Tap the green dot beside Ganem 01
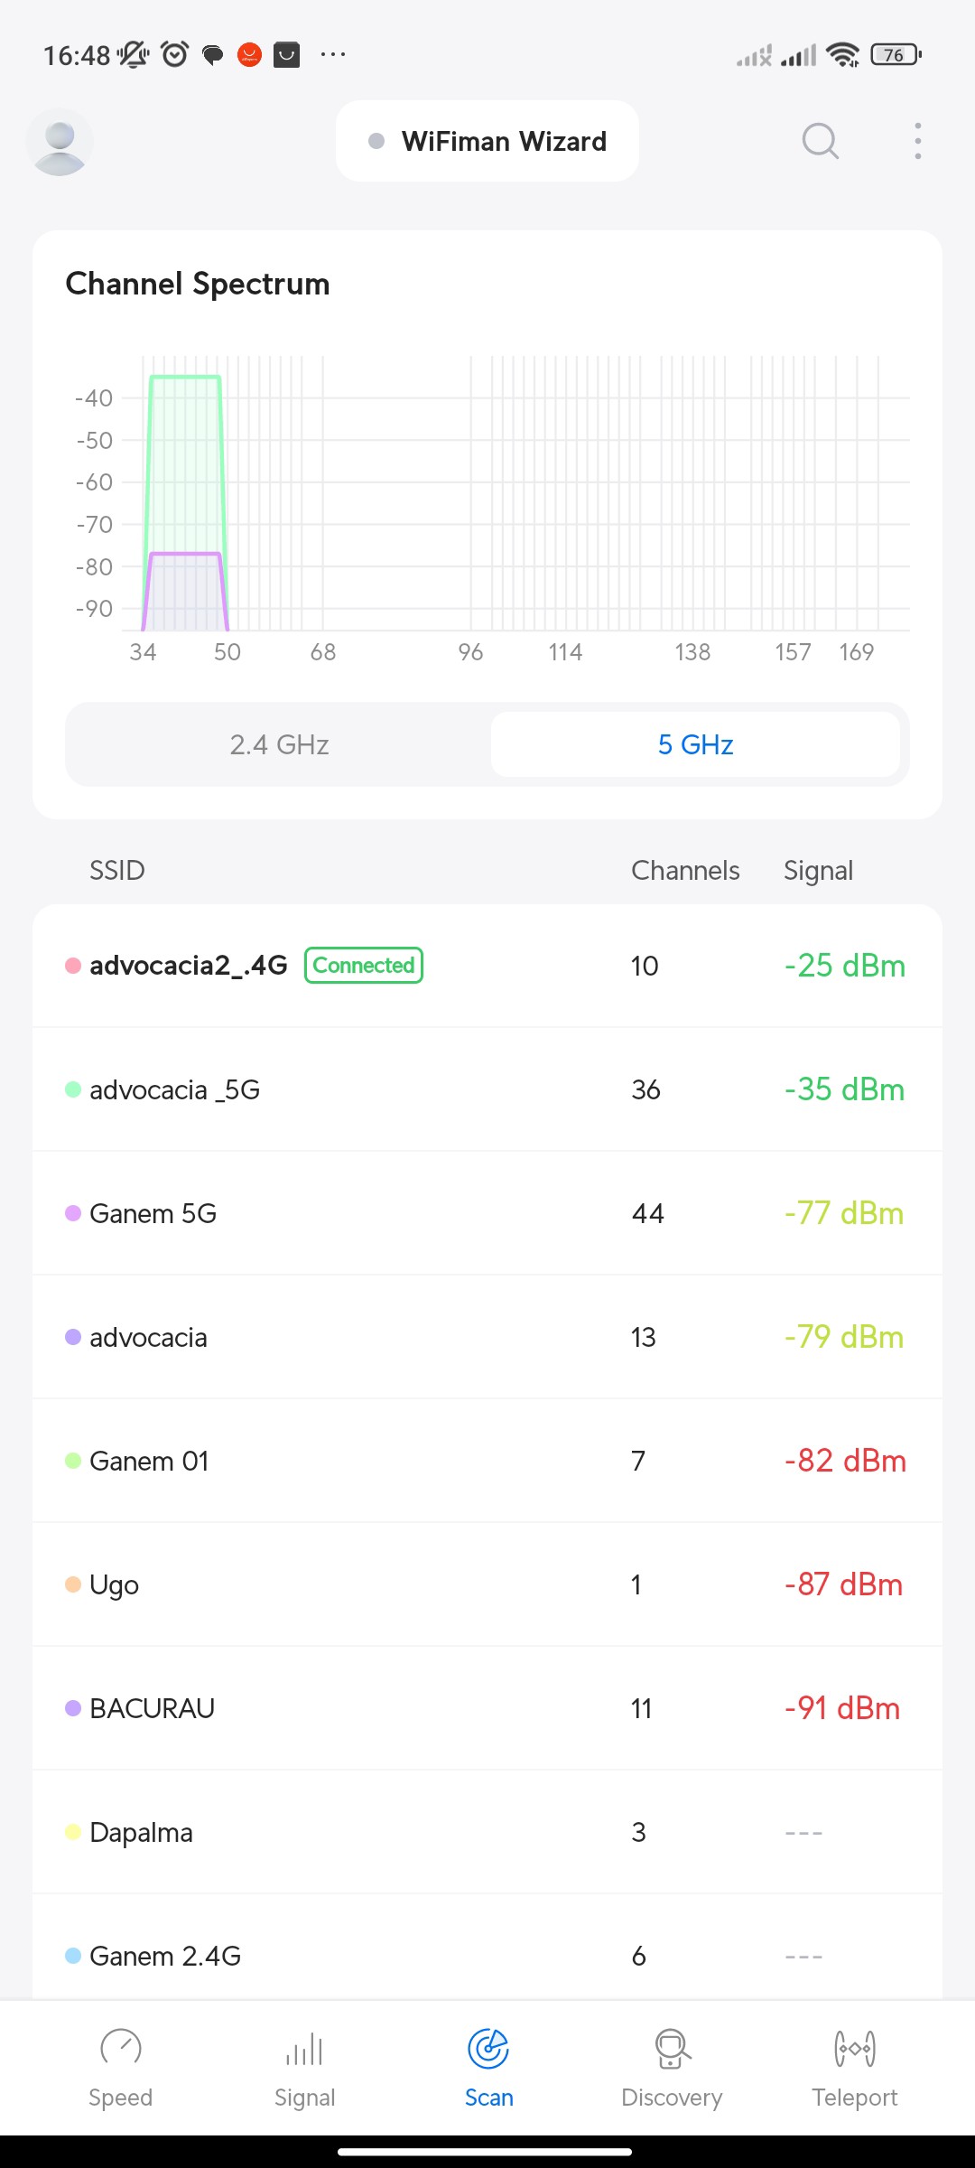 pyautogui.click(x=73, y=1461)
